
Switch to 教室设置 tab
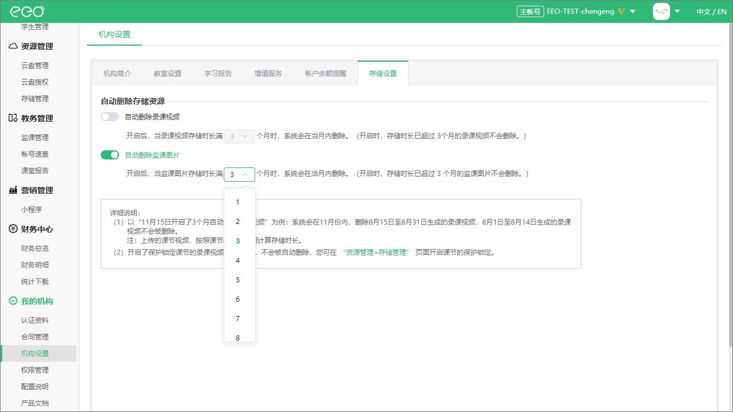pos(168,73)
